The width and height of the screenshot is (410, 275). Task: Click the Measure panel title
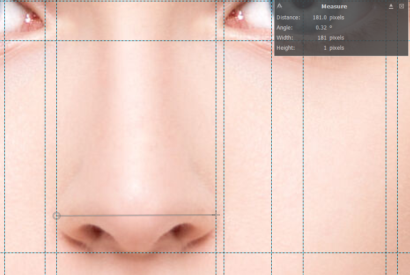tap(334, 7)
